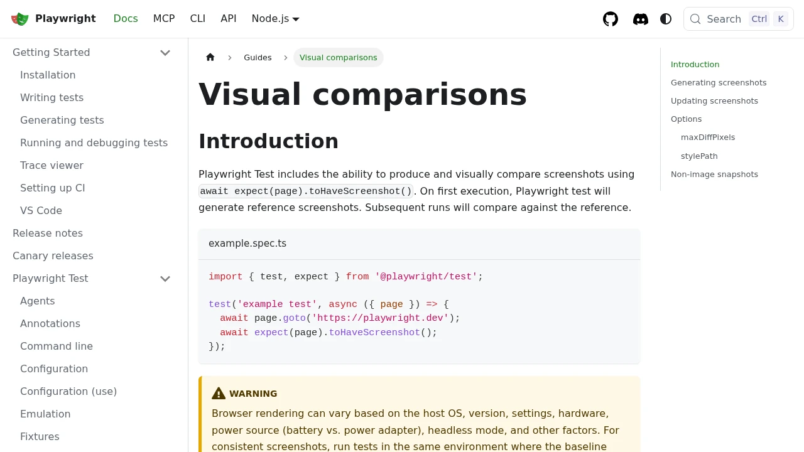Jump to maxDiffPixels section
Image resolution: width=804 pixels, height=452 pixels.
pos(708,137)
